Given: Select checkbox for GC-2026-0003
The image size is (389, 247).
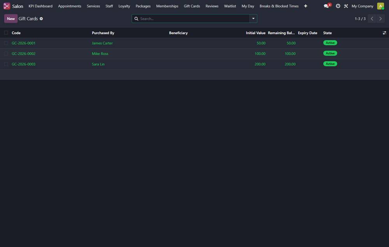Looking at the screenshot, I should (6, 64).
